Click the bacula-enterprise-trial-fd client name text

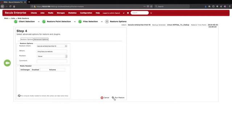coord(139,25)
